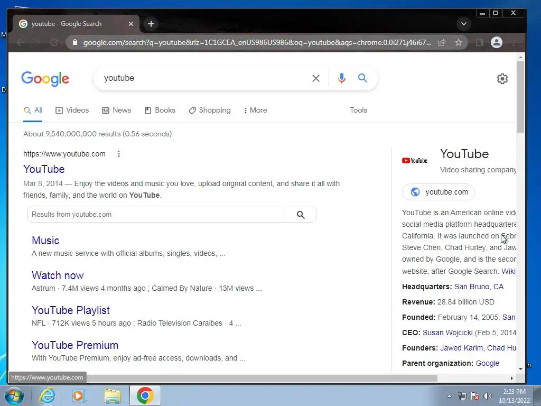Click the vertical scrollbar thumb
Screen dimensions: 541x406
520,97
